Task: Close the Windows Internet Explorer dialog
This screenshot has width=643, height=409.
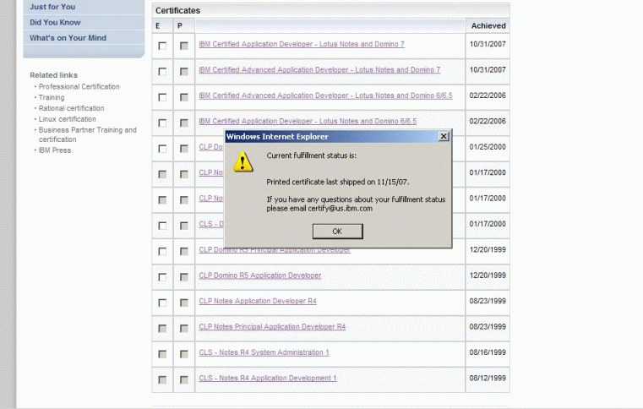Action: click(x=444, y=136)
